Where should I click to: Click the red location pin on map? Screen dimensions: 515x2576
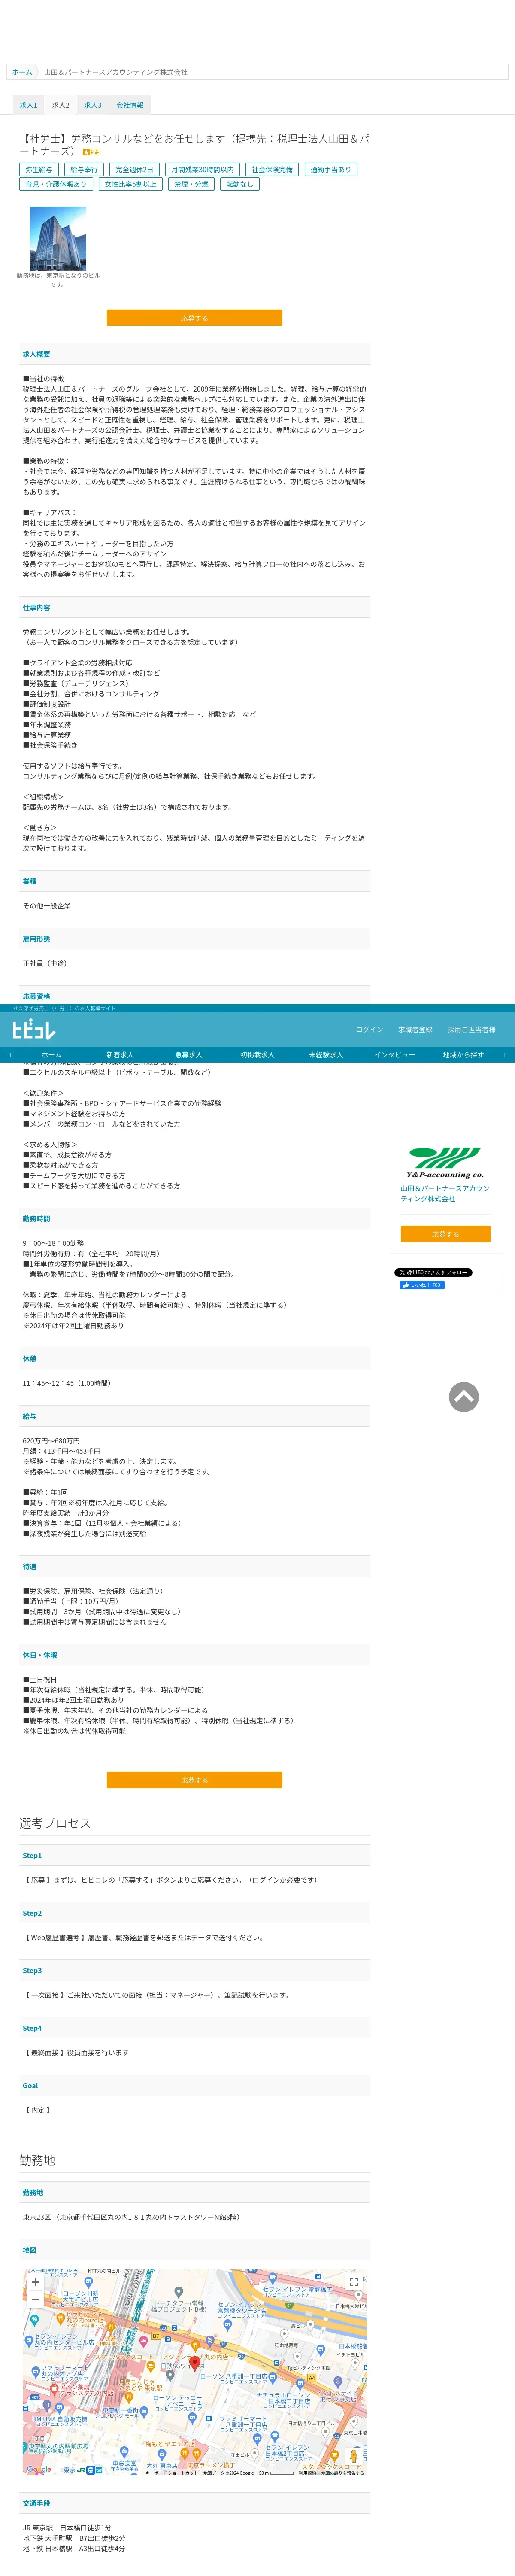194,2363
